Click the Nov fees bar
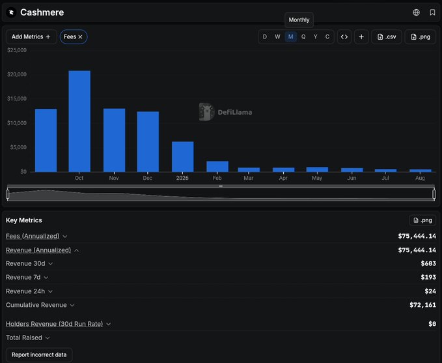This screenshot has height=363, width=442. 114,140
